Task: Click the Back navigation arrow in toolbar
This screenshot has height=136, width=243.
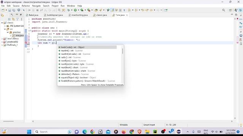Action: coord(151,10)
